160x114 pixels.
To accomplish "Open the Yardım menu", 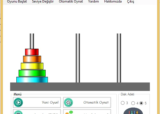I will [x=94, y=1].
